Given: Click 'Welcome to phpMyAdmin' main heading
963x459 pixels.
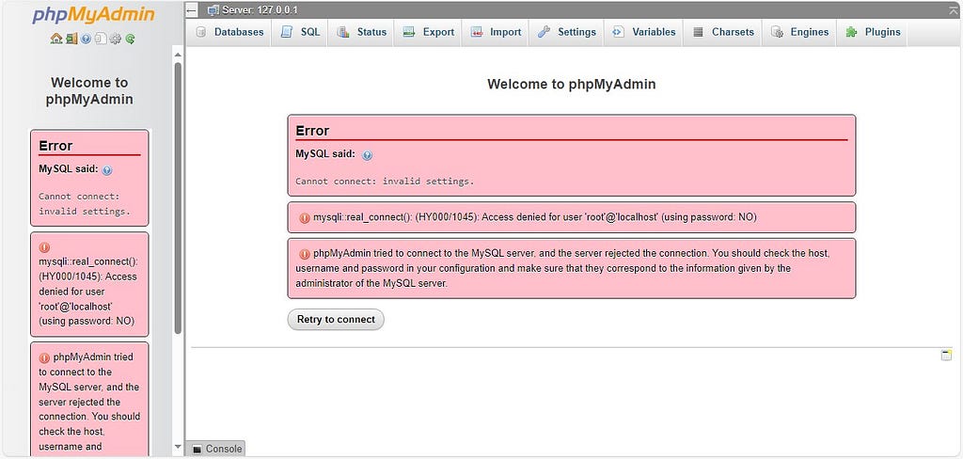Looking at the screenshot, I should (571, 84).
